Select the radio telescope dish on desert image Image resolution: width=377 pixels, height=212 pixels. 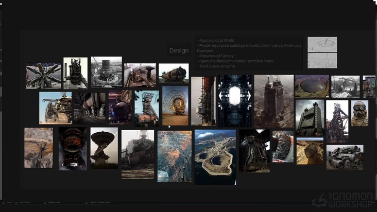(175, 105)
